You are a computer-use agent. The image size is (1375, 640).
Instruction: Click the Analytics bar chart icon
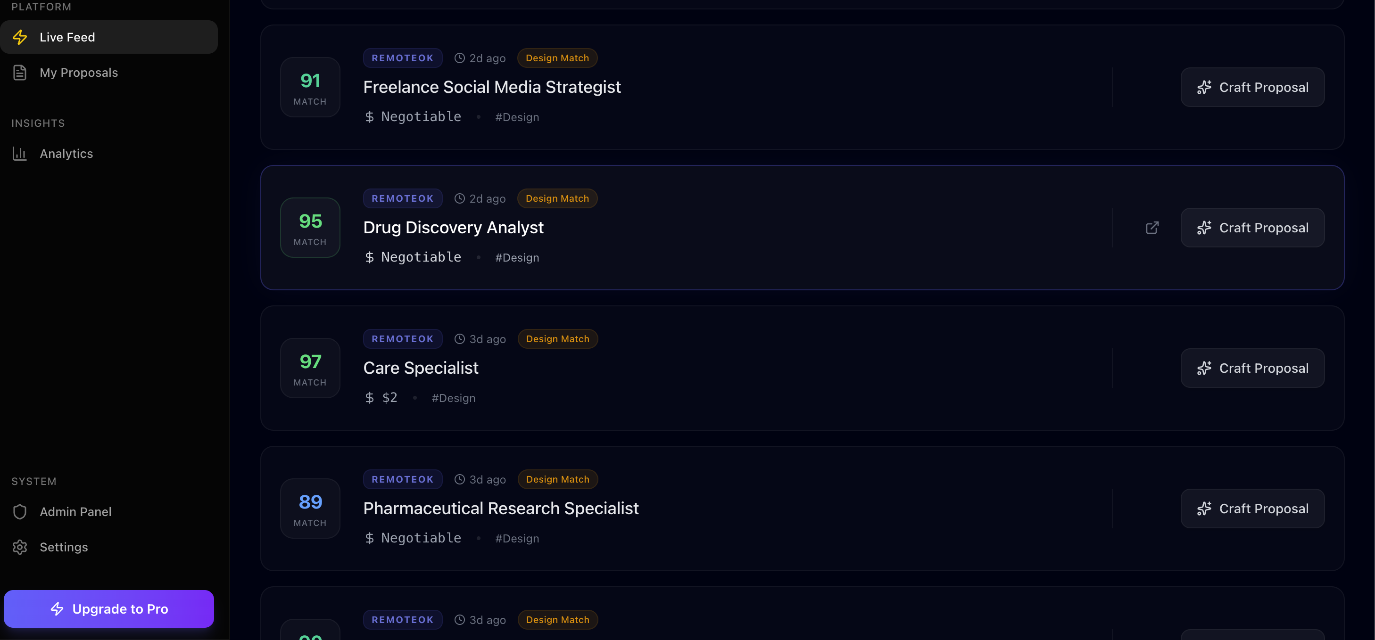[20, 154]
